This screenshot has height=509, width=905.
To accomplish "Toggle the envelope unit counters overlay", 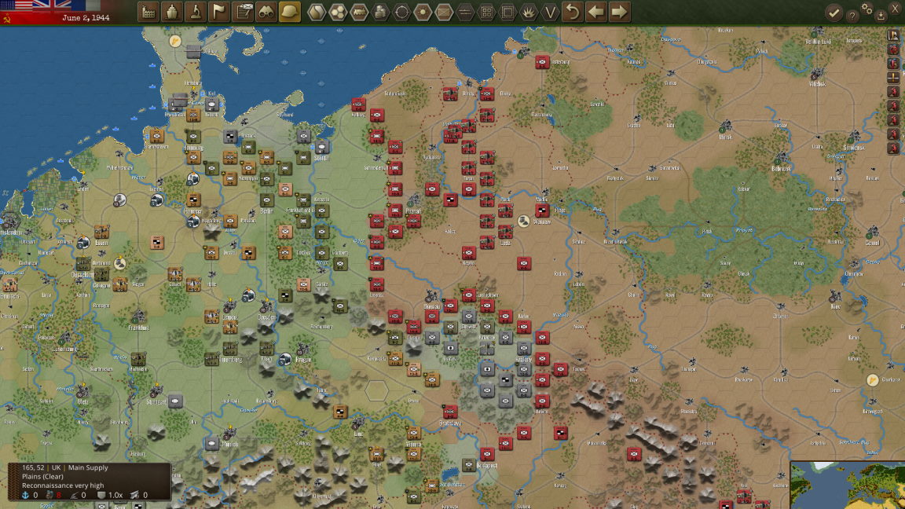I will (444, 12).
